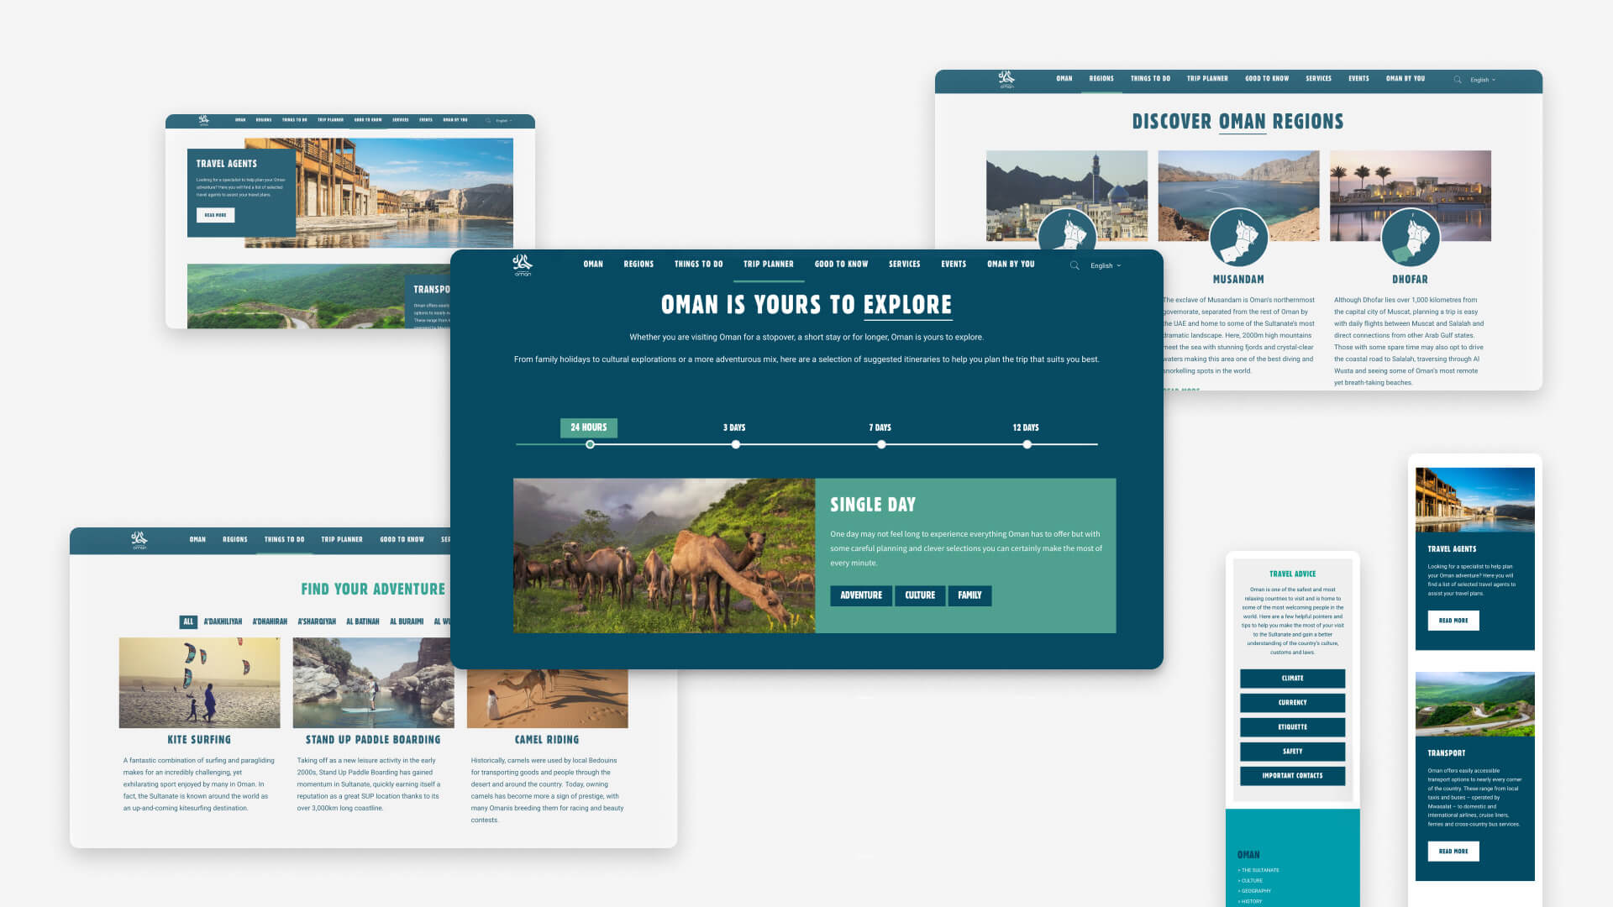Click Currency button in mobile Travel Advice
Image resolution: width=1613 pixels, height=907 pixels.
[x=1292, y=703]
